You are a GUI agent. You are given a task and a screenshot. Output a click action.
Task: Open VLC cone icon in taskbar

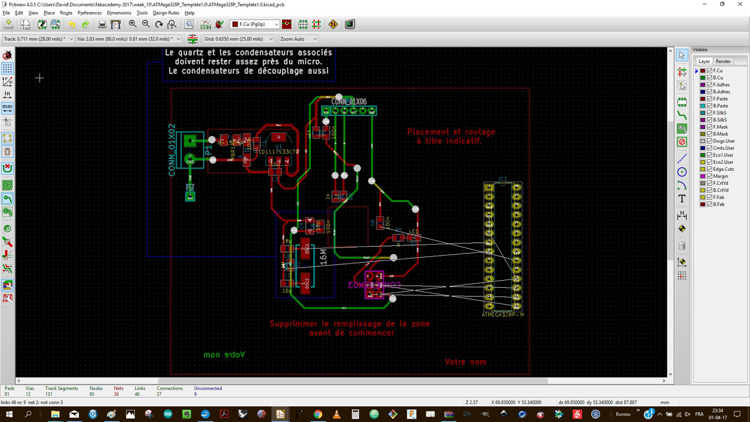pos(337,414)
